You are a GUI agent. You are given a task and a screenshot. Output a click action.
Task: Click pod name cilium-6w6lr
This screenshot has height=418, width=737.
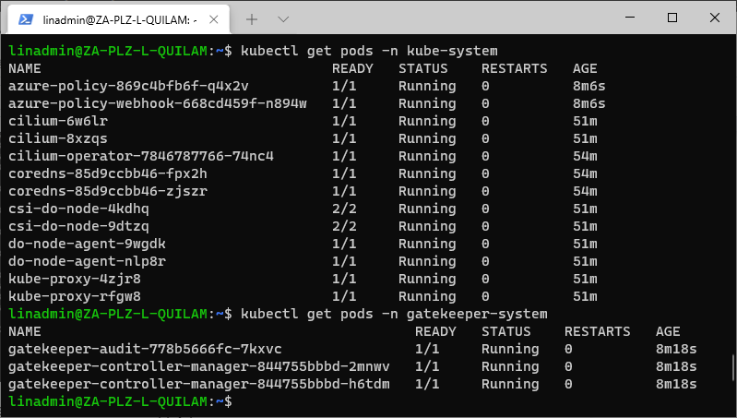tap(58, 121)
